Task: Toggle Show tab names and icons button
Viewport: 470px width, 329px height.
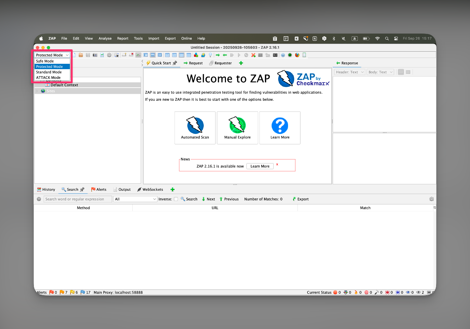Action: (x=138, y=55)
